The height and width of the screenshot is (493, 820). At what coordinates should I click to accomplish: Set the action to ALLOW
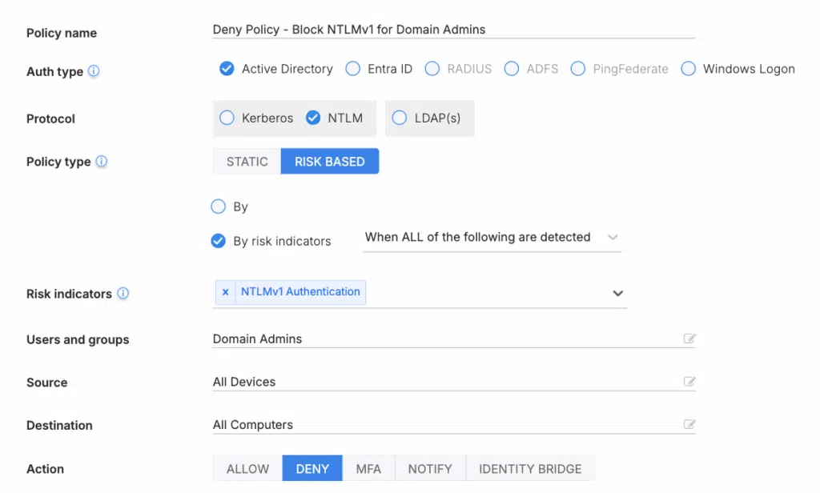pos(247,469)
